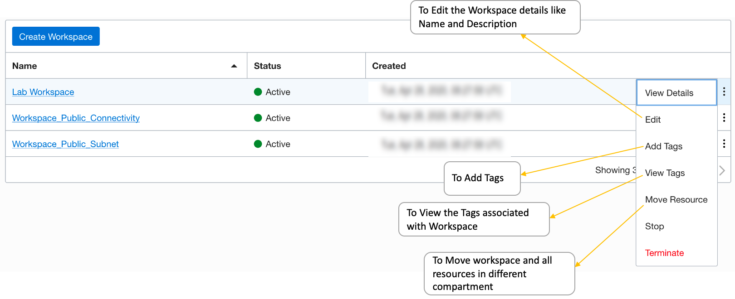Click the Create Workspace button
Image resolution: width=735 pixels, height=299 pixels.
56,37
